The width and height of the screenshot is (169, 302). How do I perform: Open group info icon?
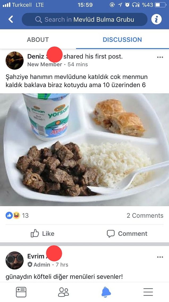tap(156, 19)
